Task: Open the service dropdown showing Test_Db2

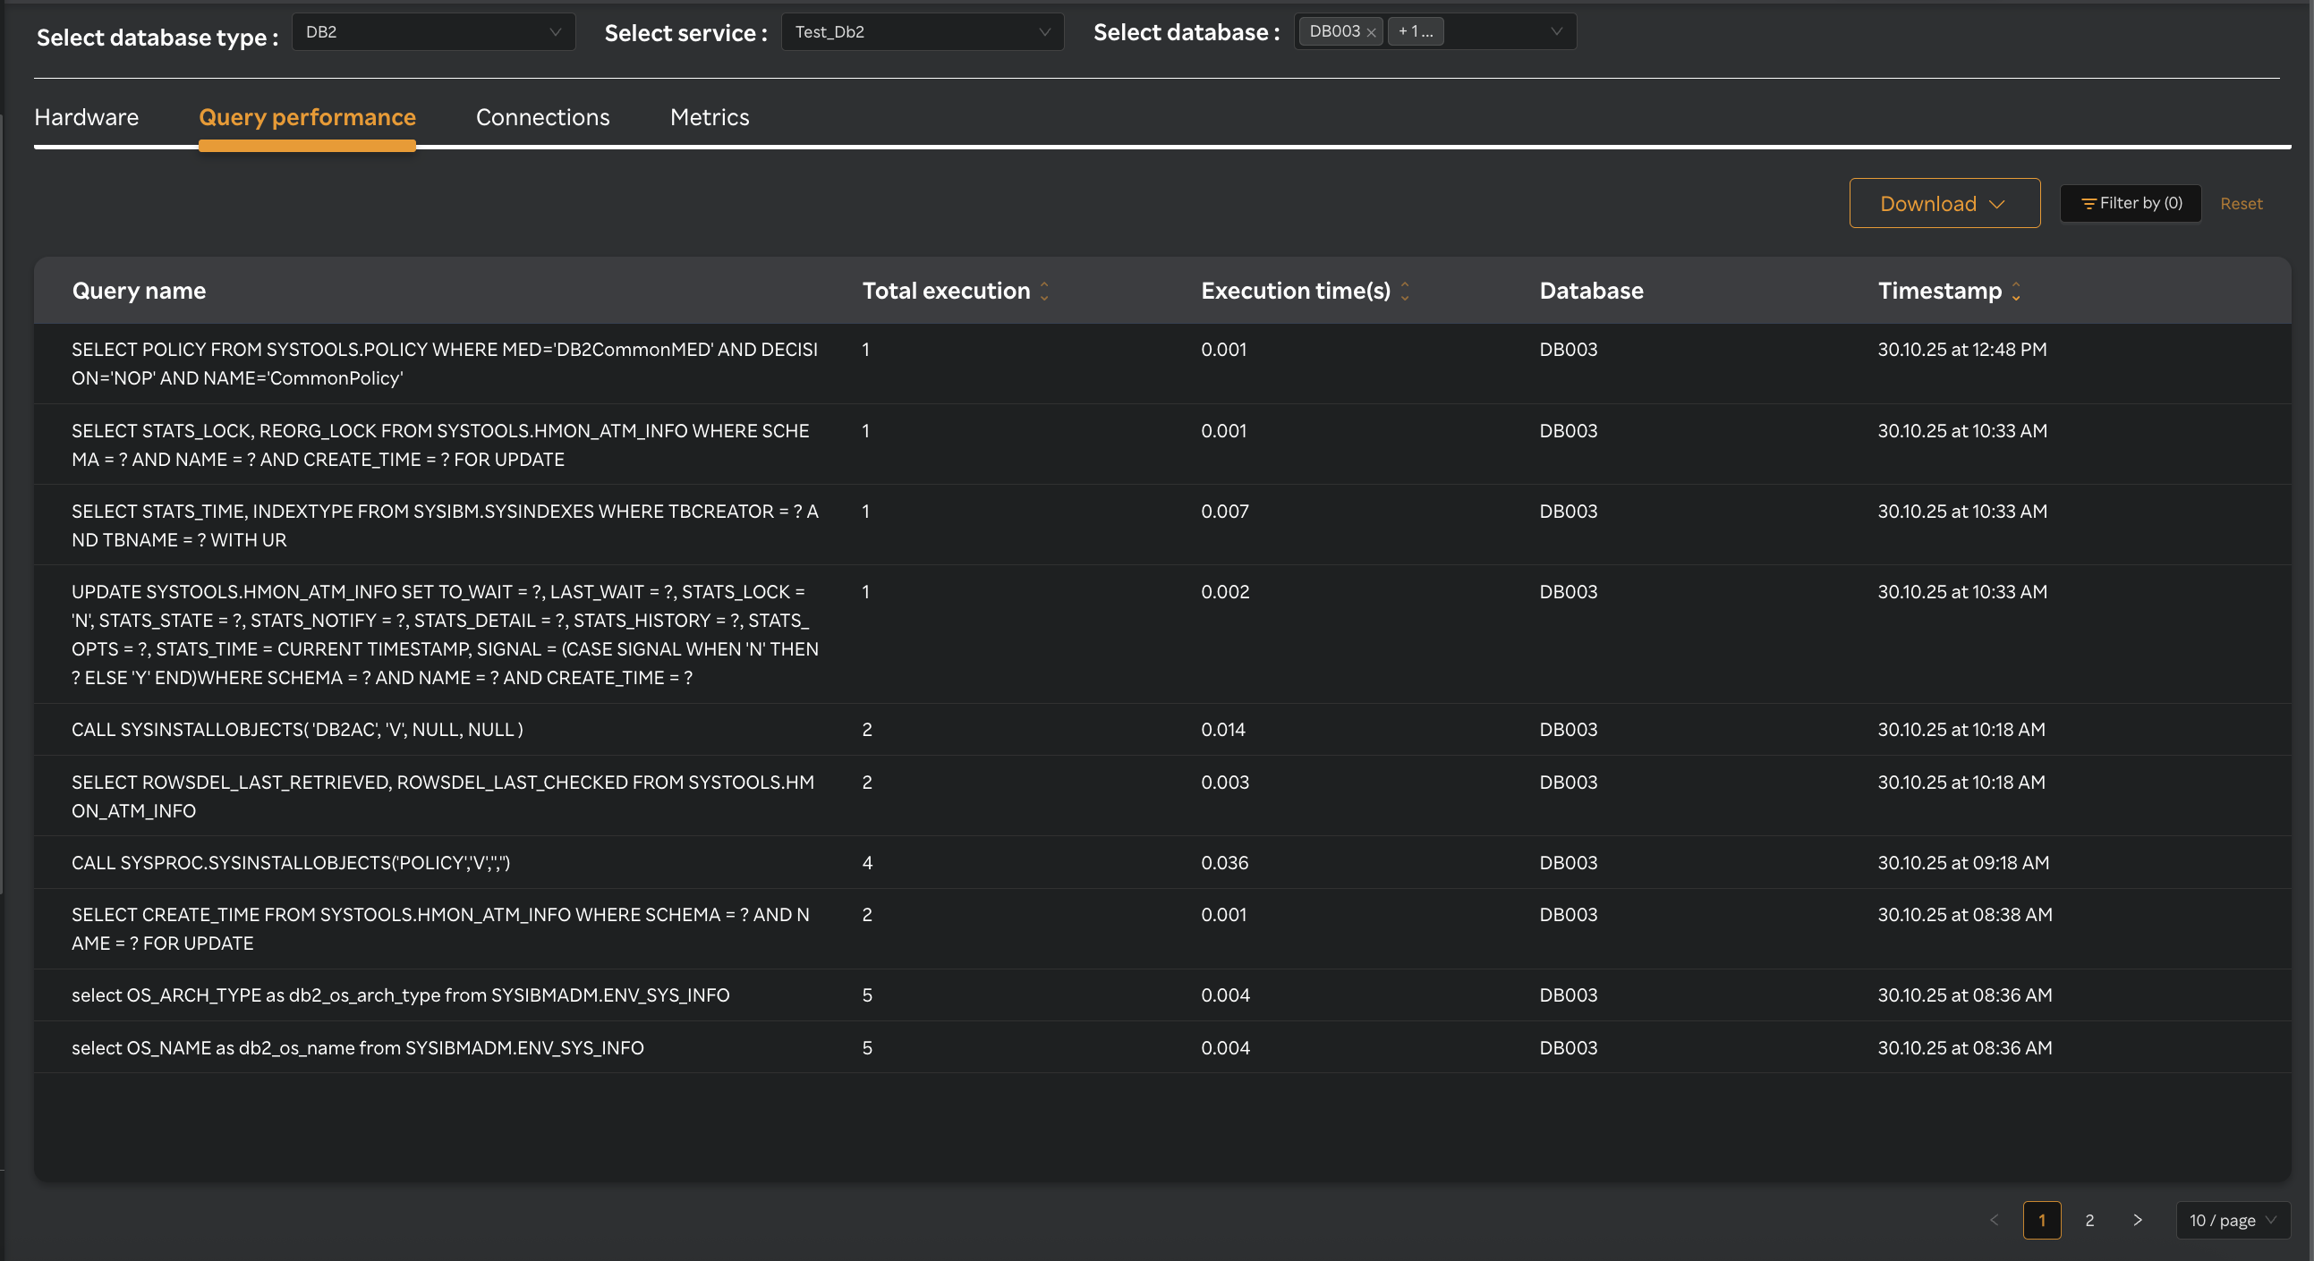Action: click(923, 30)
